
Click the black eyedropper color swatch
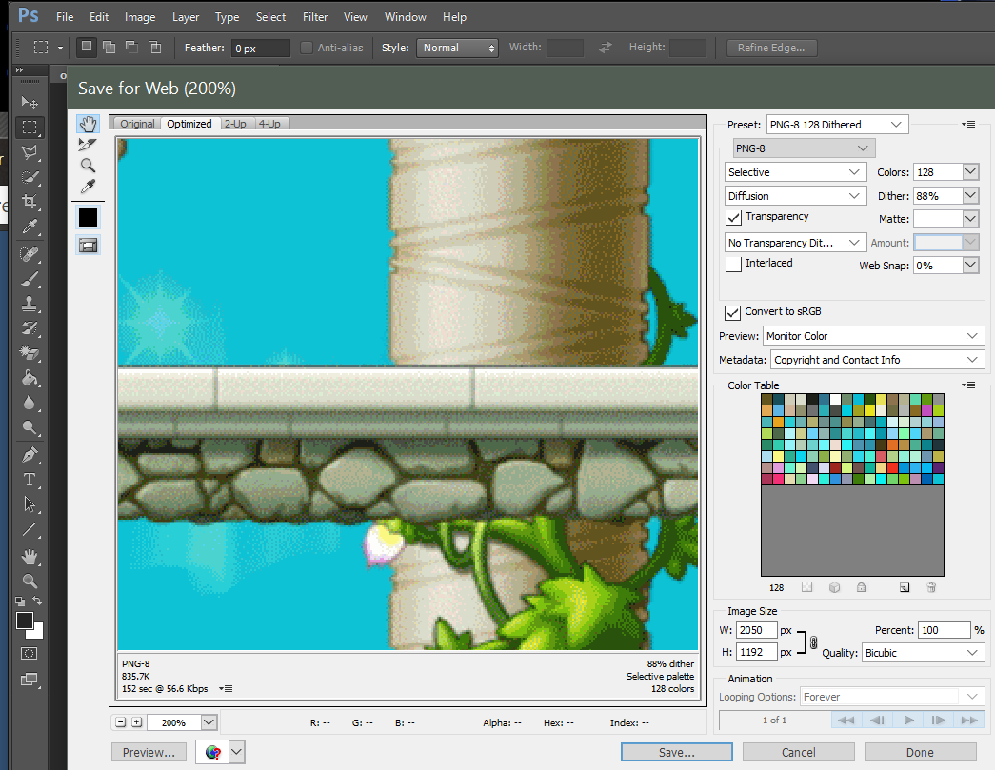tap(89, 218)
